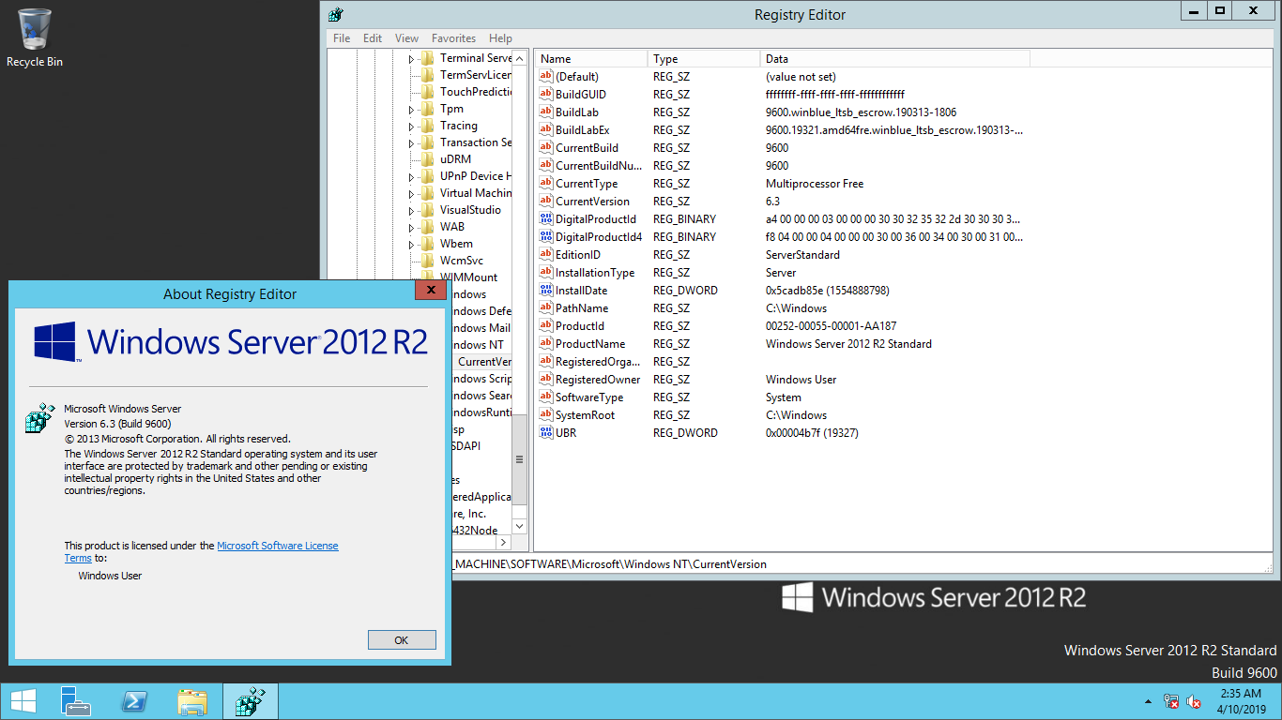The width and height of the screenshot is (1282, 720).
Task: Click the DigitalProductId binary value icon
Action: (x=546, y=219)
